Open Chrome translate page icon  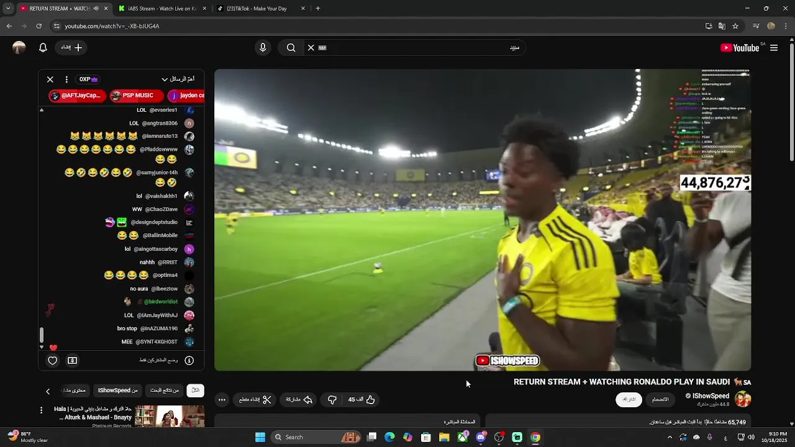coord(722,26)
